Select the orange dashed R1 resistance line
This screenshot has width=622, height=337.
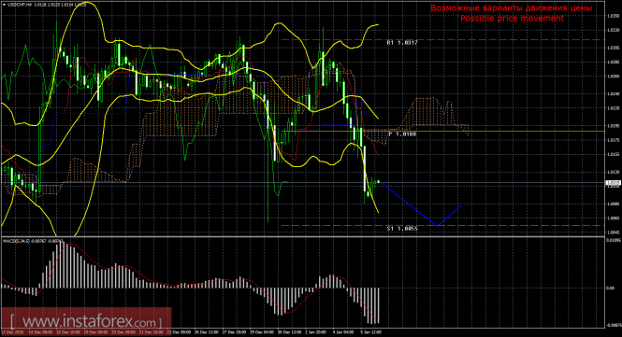tap(442, 40)
